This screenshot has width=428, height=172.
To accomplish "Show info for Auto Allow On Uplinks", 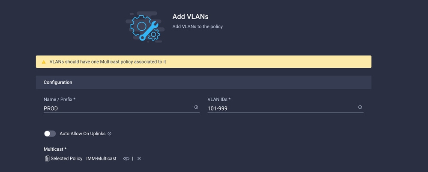I will click(x=109, y=134).
